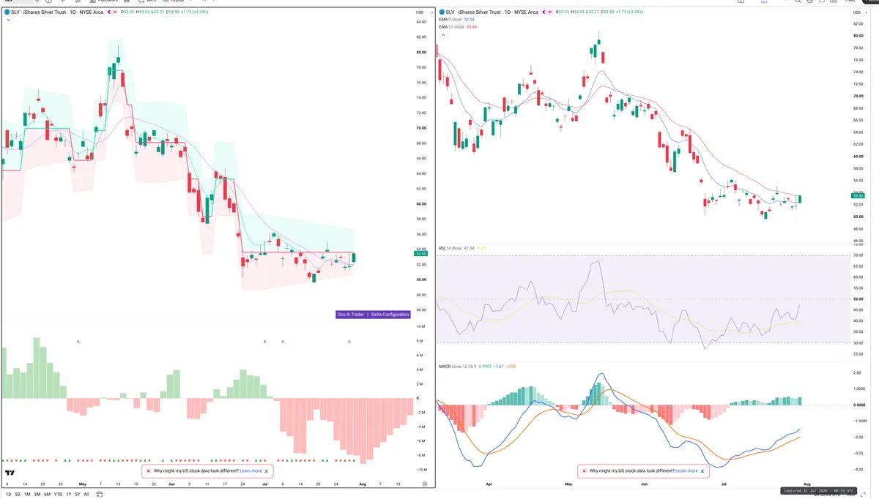Click the pink data delay icon in the right chart notice

click(x=584, y=471)
